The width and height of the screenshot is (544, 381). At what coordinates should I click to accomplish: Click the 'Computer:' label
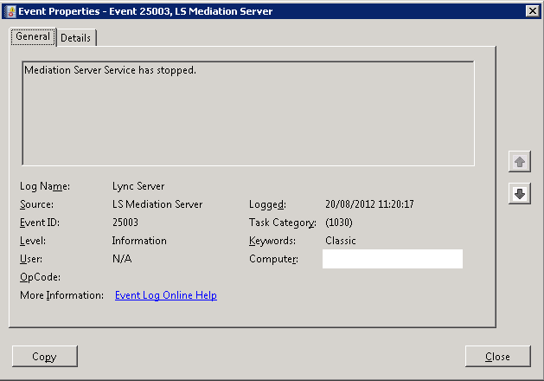click(x=274, y=259)
